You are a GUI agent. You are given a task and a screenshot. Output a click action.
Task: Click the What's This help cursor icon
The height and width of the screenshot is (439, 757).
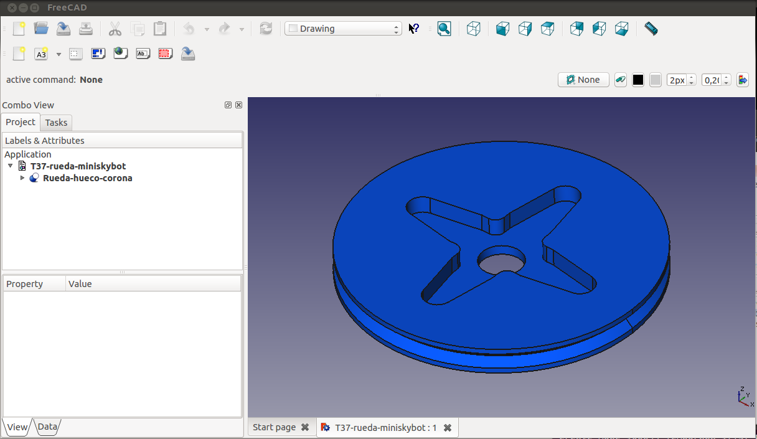pyautogui.click(x=414, y=29)
